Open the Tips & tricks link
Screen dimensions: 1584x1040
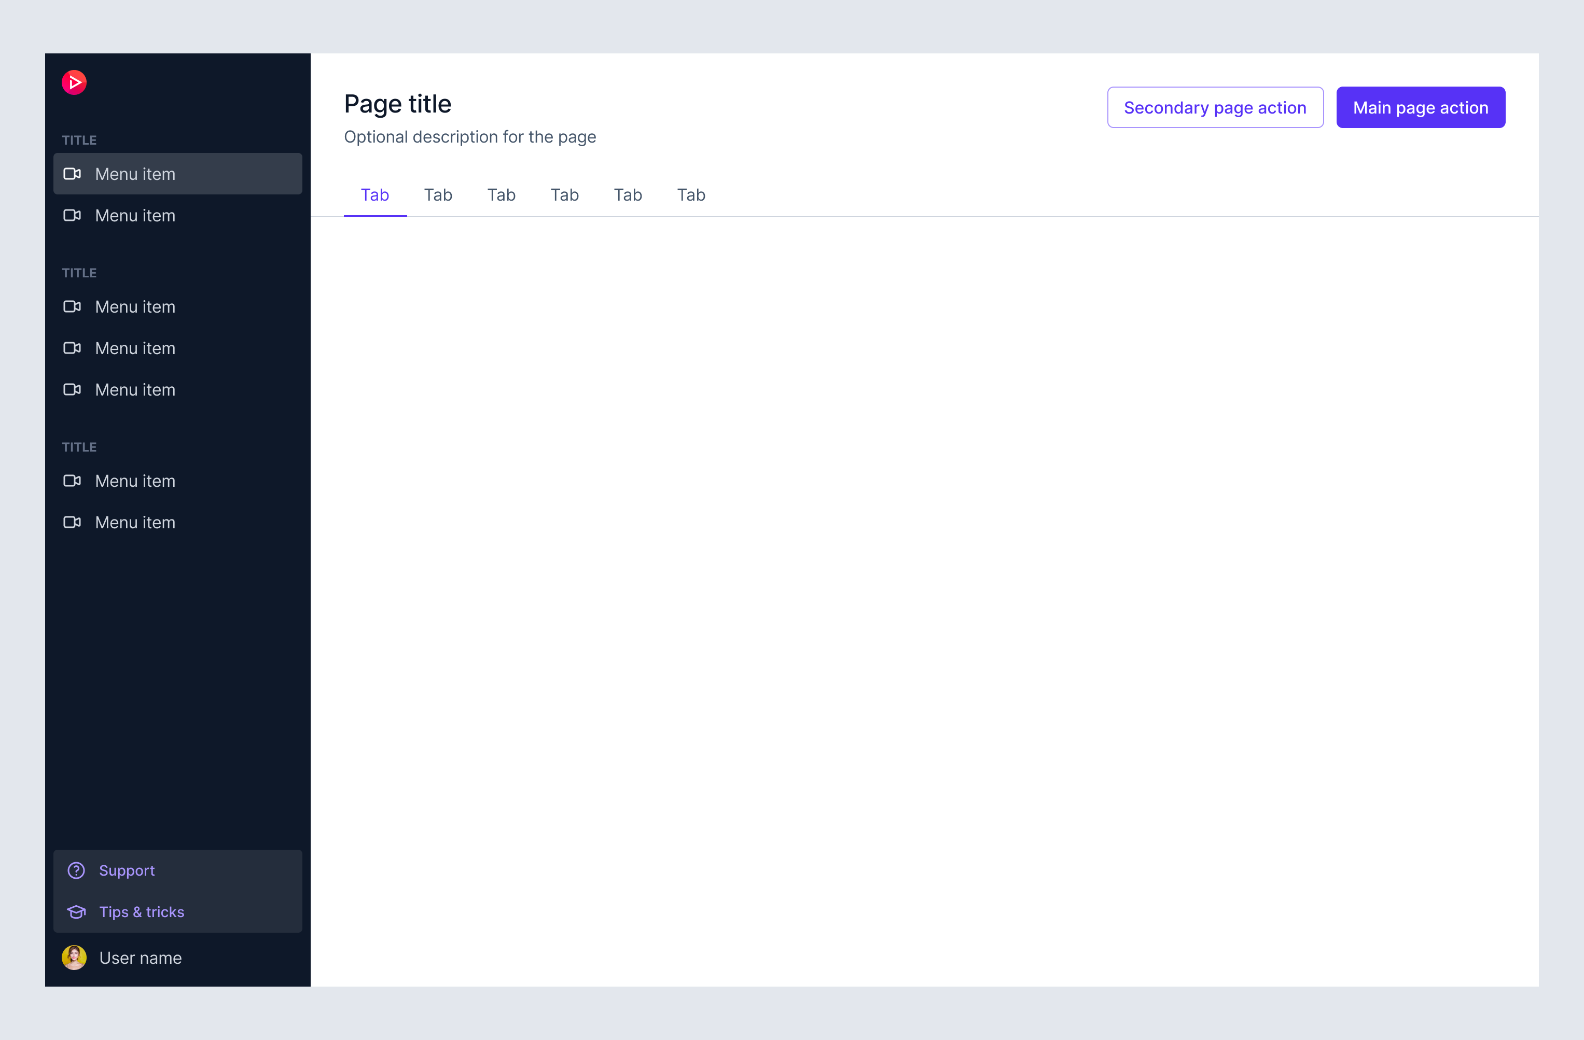click(x=178, y=911)
